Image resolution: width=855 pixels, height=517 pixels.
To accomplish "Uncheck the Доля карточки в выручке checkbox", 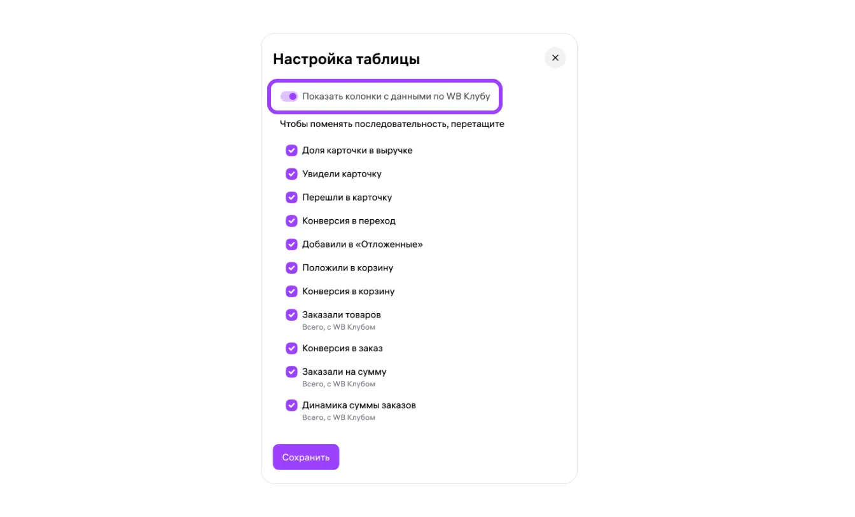I will click(x=291, y=151).
